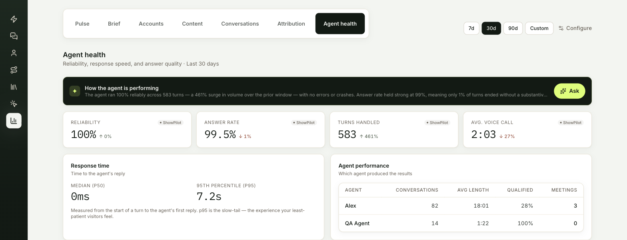This screenshot has height=240, width=627.
Task: Open the chat bubbles sidebar icon
Action: (14, 36)
